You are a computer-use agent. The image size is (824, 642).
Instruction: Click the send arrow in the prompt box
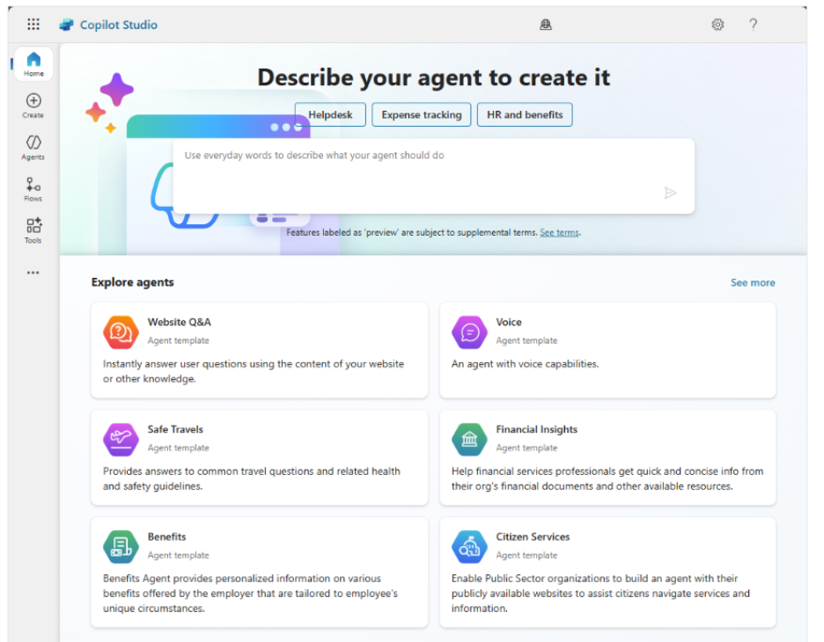pyautogui.click(x=670, y=193)
